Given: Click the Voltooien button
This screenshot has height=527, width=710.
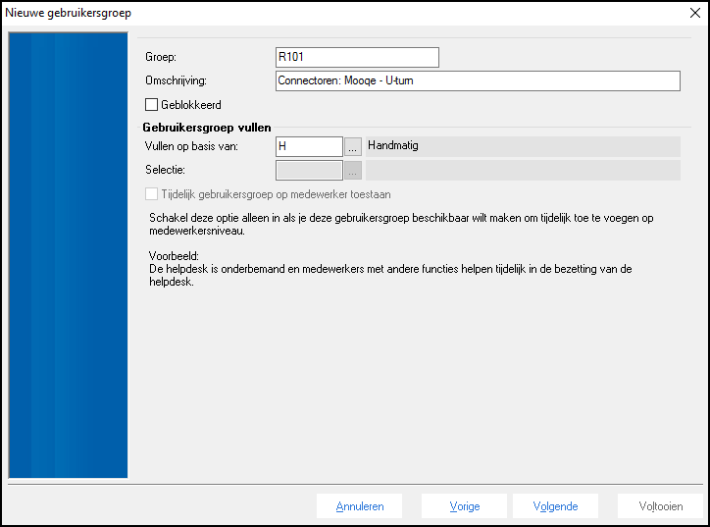Looking at the screenshot, I should click(660, 506).
